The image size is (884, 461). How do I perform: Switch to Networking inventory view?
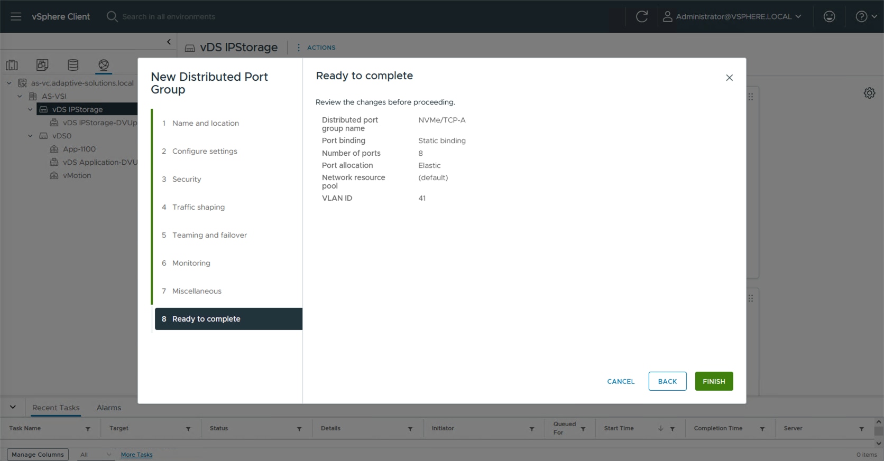(x=104, y=65)
